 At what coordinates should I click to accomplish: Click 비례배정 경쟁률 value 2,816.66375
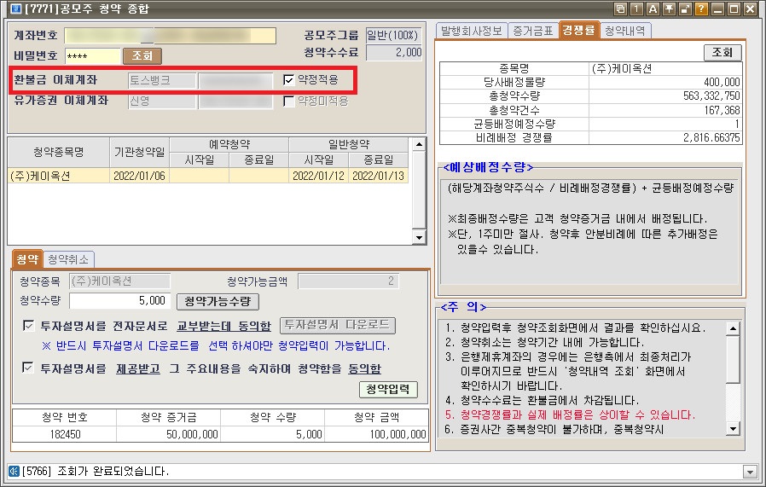pos(665,138)
